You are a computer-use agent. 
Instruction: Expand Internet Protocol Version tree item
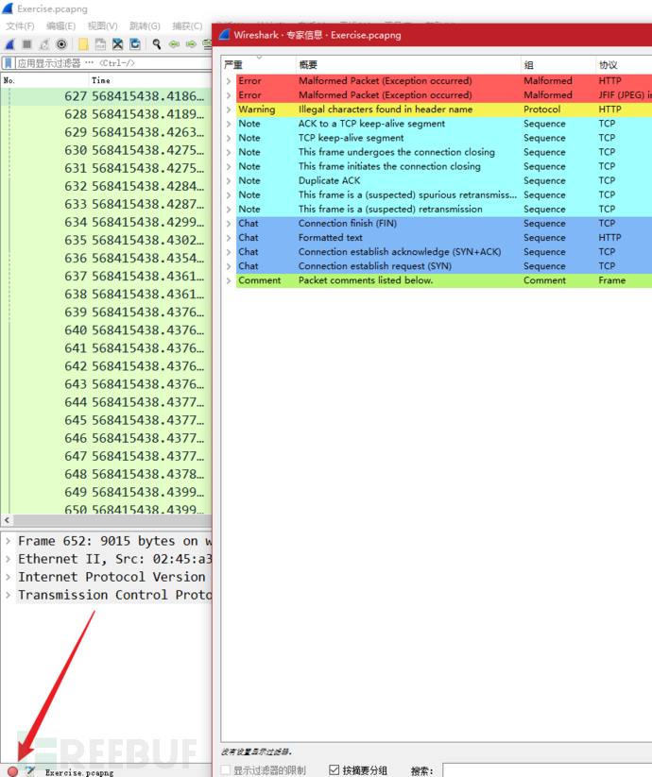pyautogui.click(x=8, y=577)
